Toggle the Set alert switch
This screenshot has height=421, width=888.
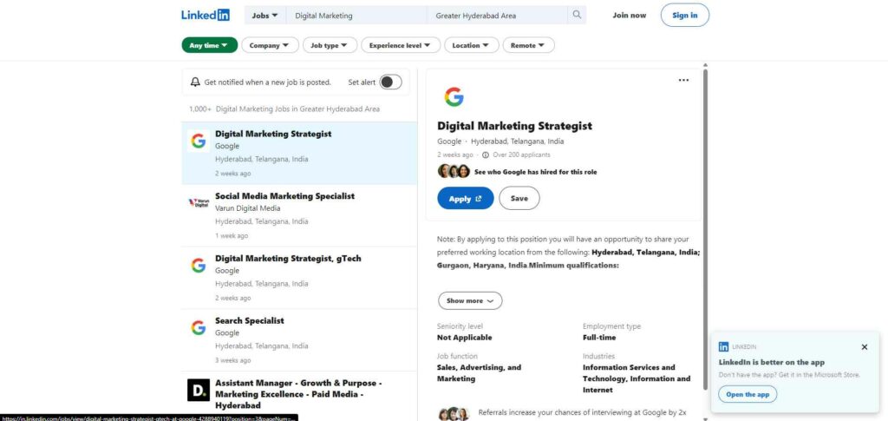click(390, 82)
